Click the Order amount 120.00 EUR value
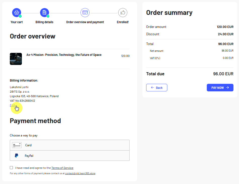Screen dimensions: 239x184 pyautogui.click(x=225, y=27)
